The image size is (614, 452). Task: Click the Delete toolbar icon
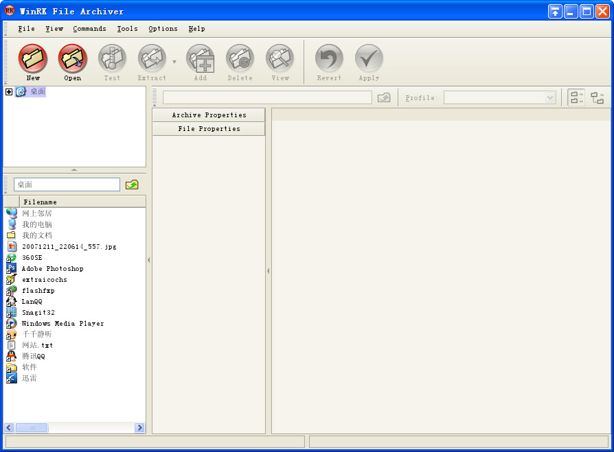(240, 60)
